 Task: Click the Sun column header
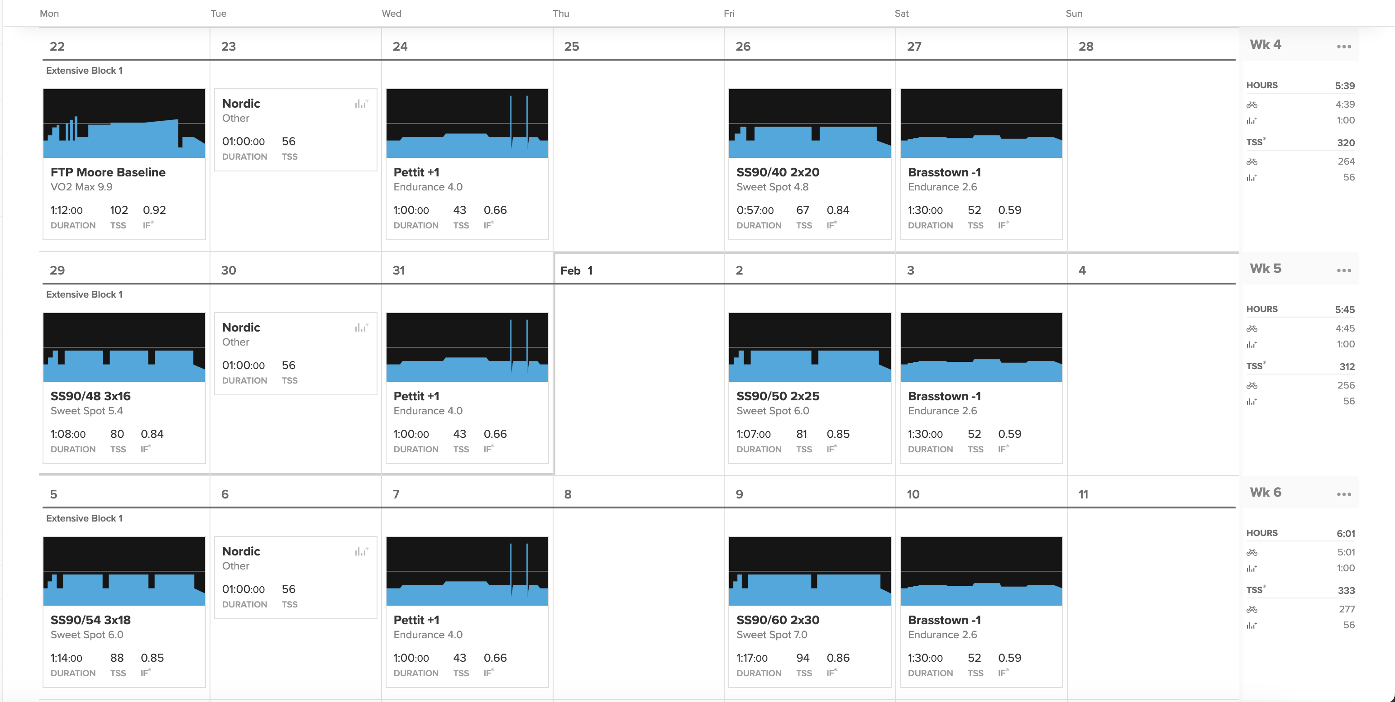click(1074, 14)
